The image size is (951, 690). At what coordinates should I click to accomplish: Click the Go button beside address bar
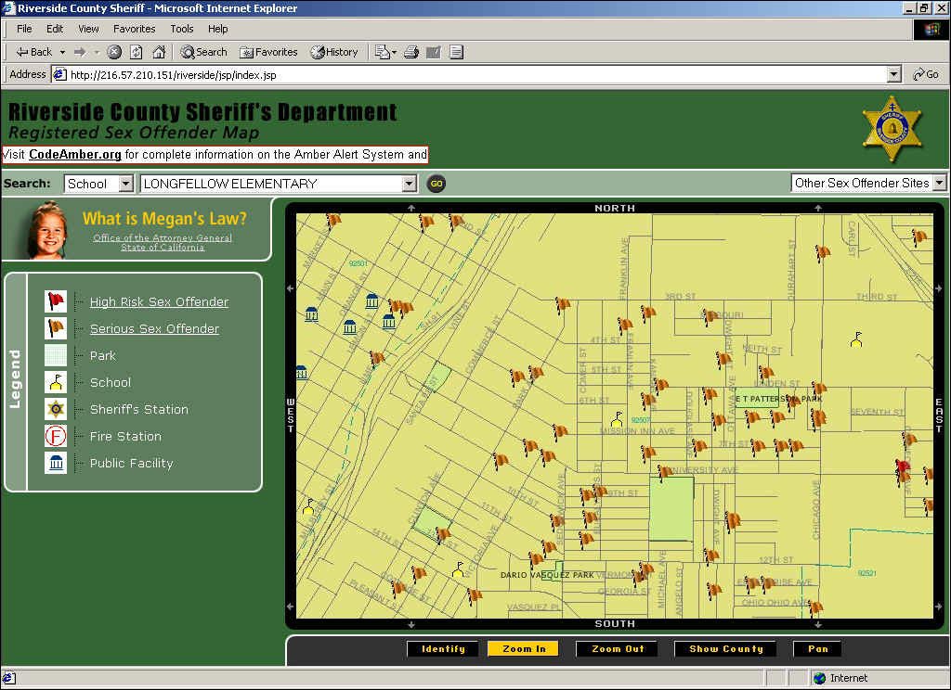pos(926,74)
